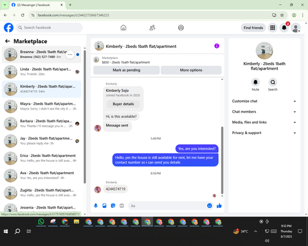Select the Messenger | Facebook browser tab
Screen dimensions: 308x246
pos(38,5)
